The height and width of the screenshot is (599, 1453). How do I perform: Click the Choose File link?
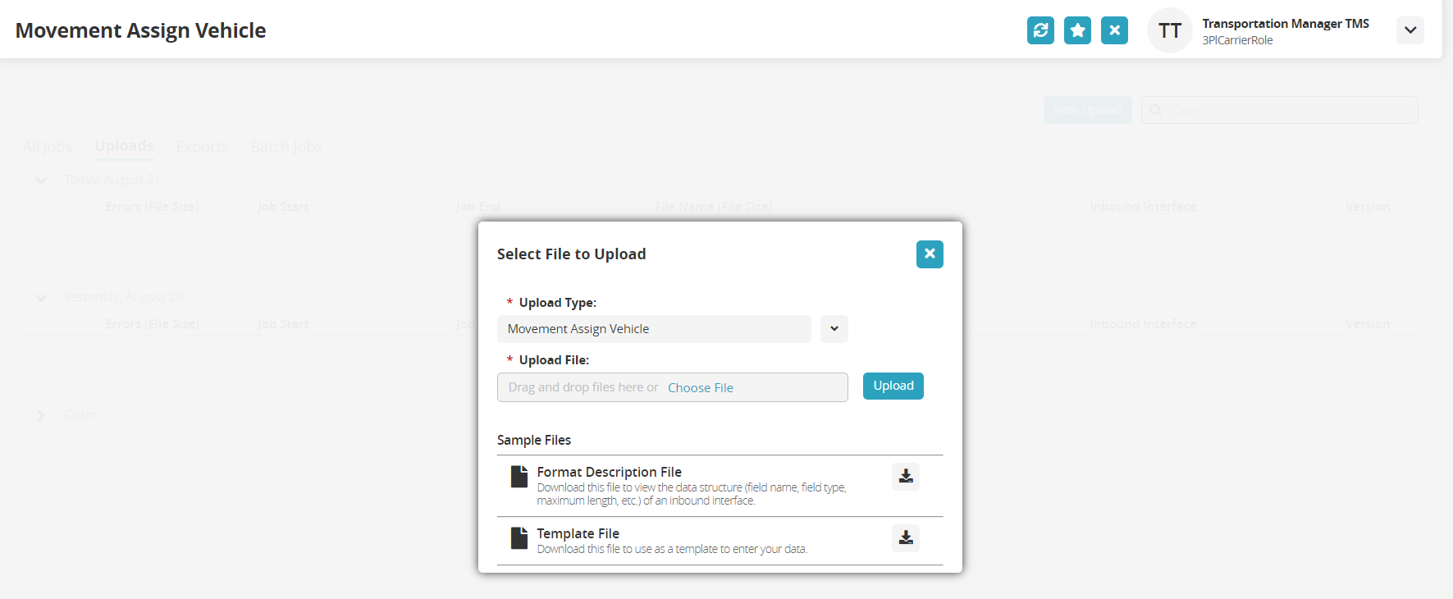pos(701,388)
